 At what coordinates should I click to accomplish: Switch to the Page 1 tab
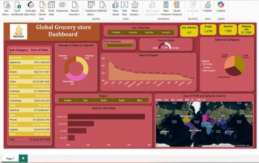pyautogui.click(x=10, y=159)
